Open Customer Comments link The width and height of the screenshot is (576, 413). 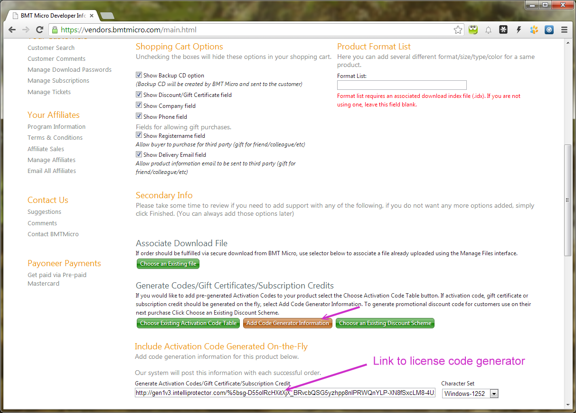point(57,58)
